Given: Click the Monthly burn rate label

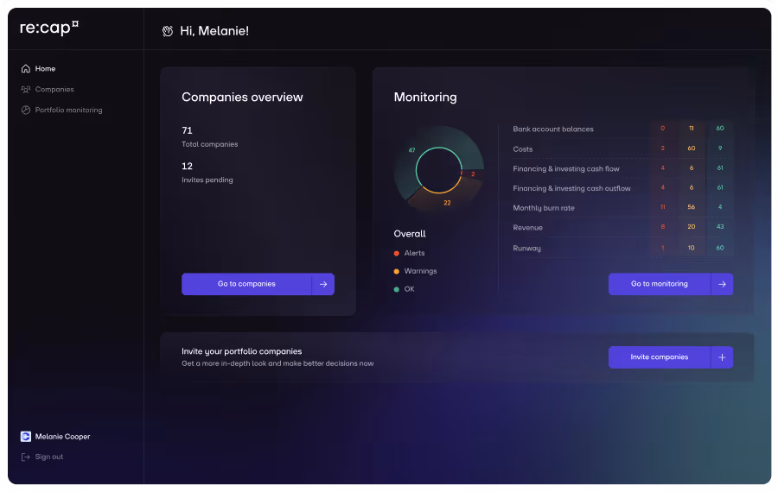Looking at the screenshot, I should click(x=544, y=208).
